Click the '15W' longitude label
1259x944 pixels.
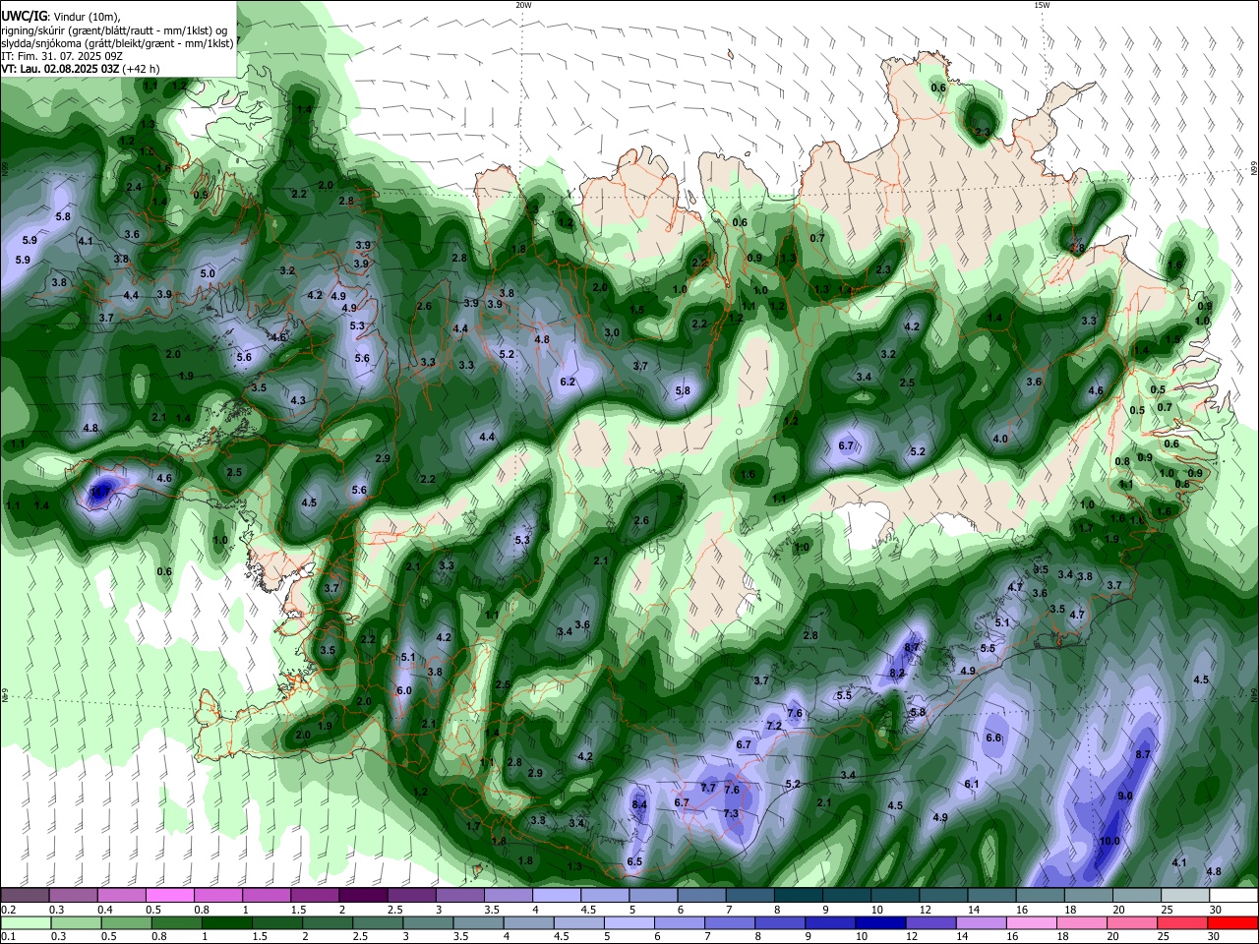point(1042,5)
